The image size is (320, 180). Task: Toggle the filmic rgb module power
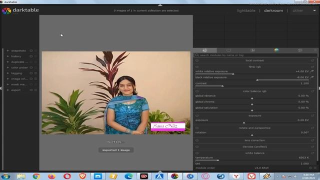197,67
